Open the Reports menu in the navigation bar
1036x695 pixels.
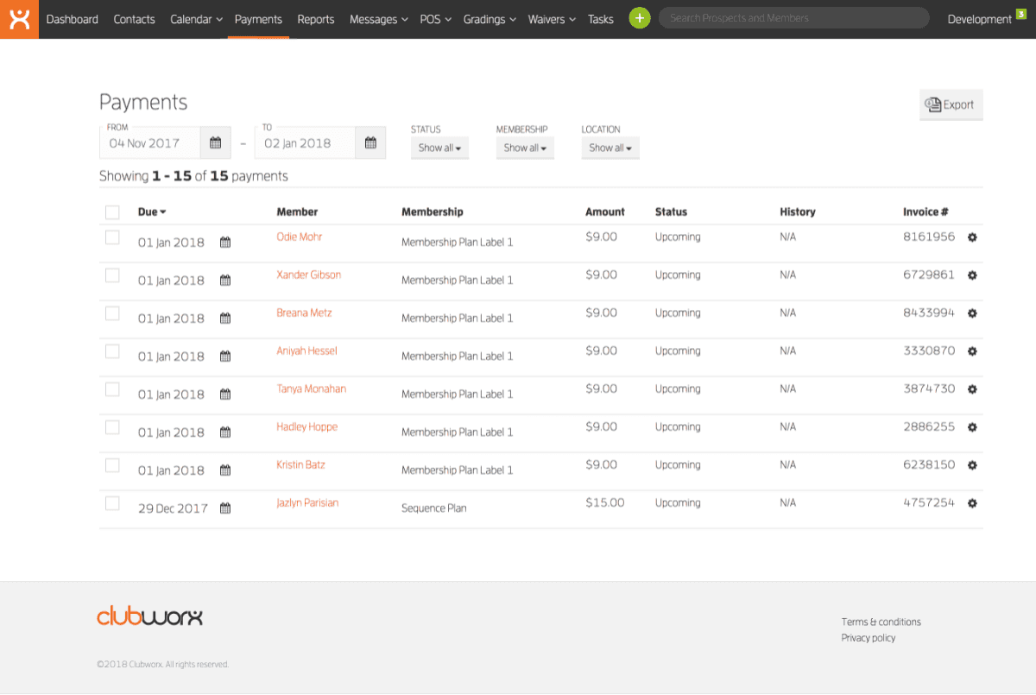pos(315,19)
